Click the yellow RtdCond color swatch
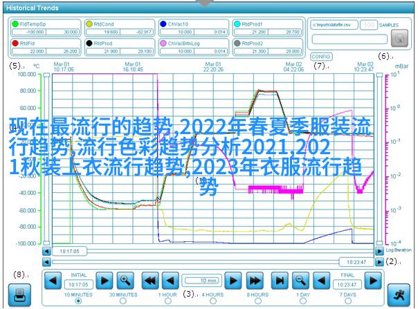 (89, 24)
